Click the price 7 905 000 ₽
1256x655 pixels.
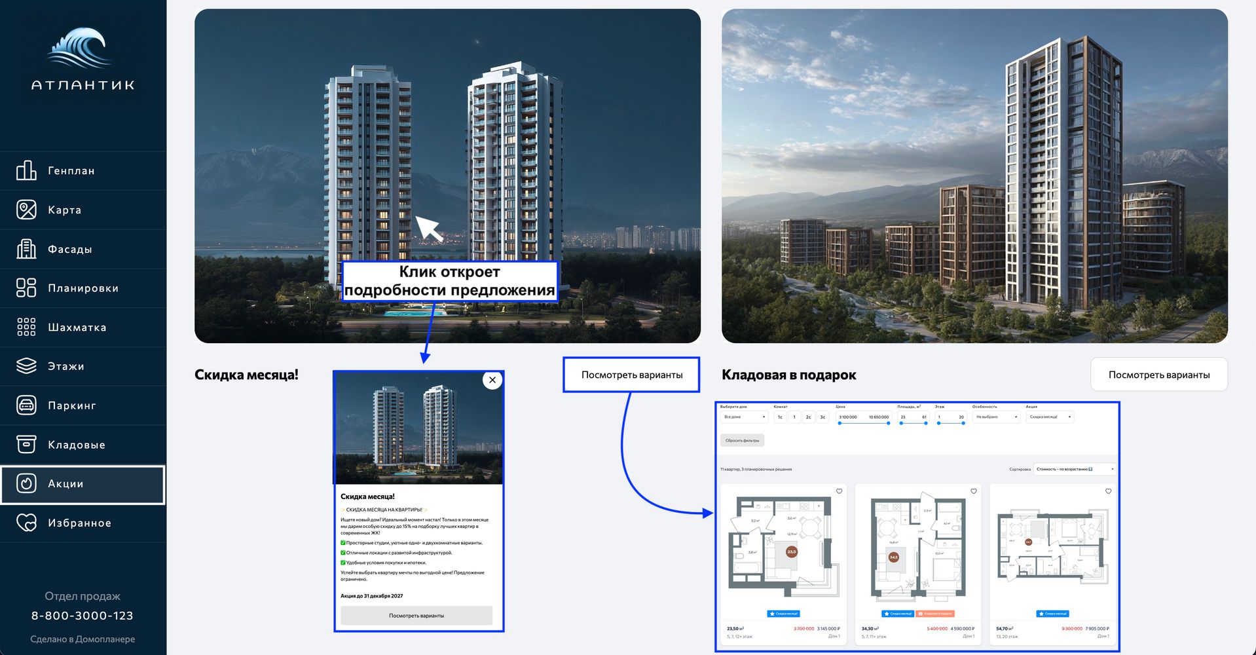tap(1098, 629)
